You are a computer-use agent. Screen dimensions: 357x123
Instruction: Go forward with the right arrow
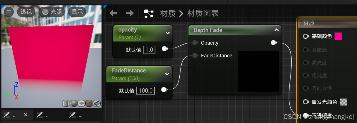pos(130,13)
